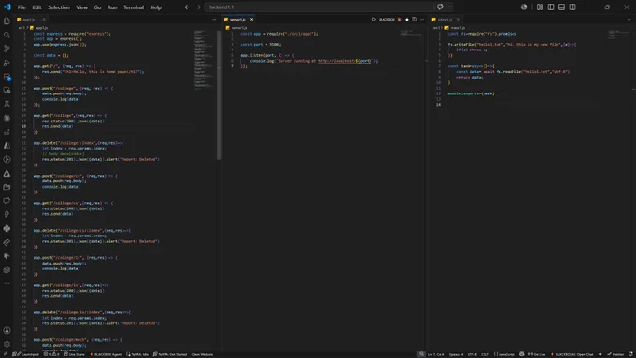
Task: Open the Explorer view in activity bar
Action: point(7,21)
